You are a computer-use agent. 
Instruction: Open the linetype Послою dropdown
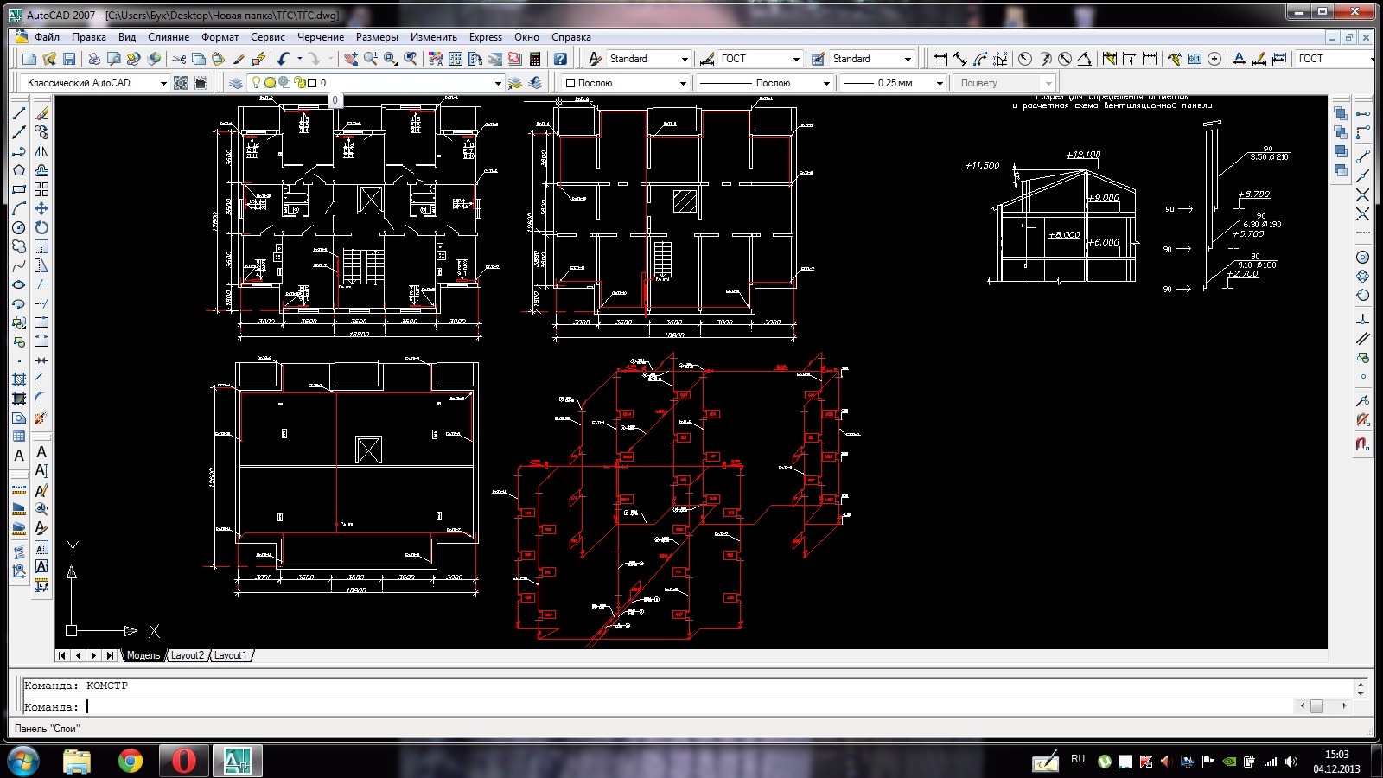click(826, 83)
